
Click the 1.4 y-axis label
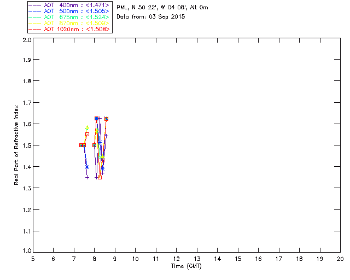tap(27, 167)
